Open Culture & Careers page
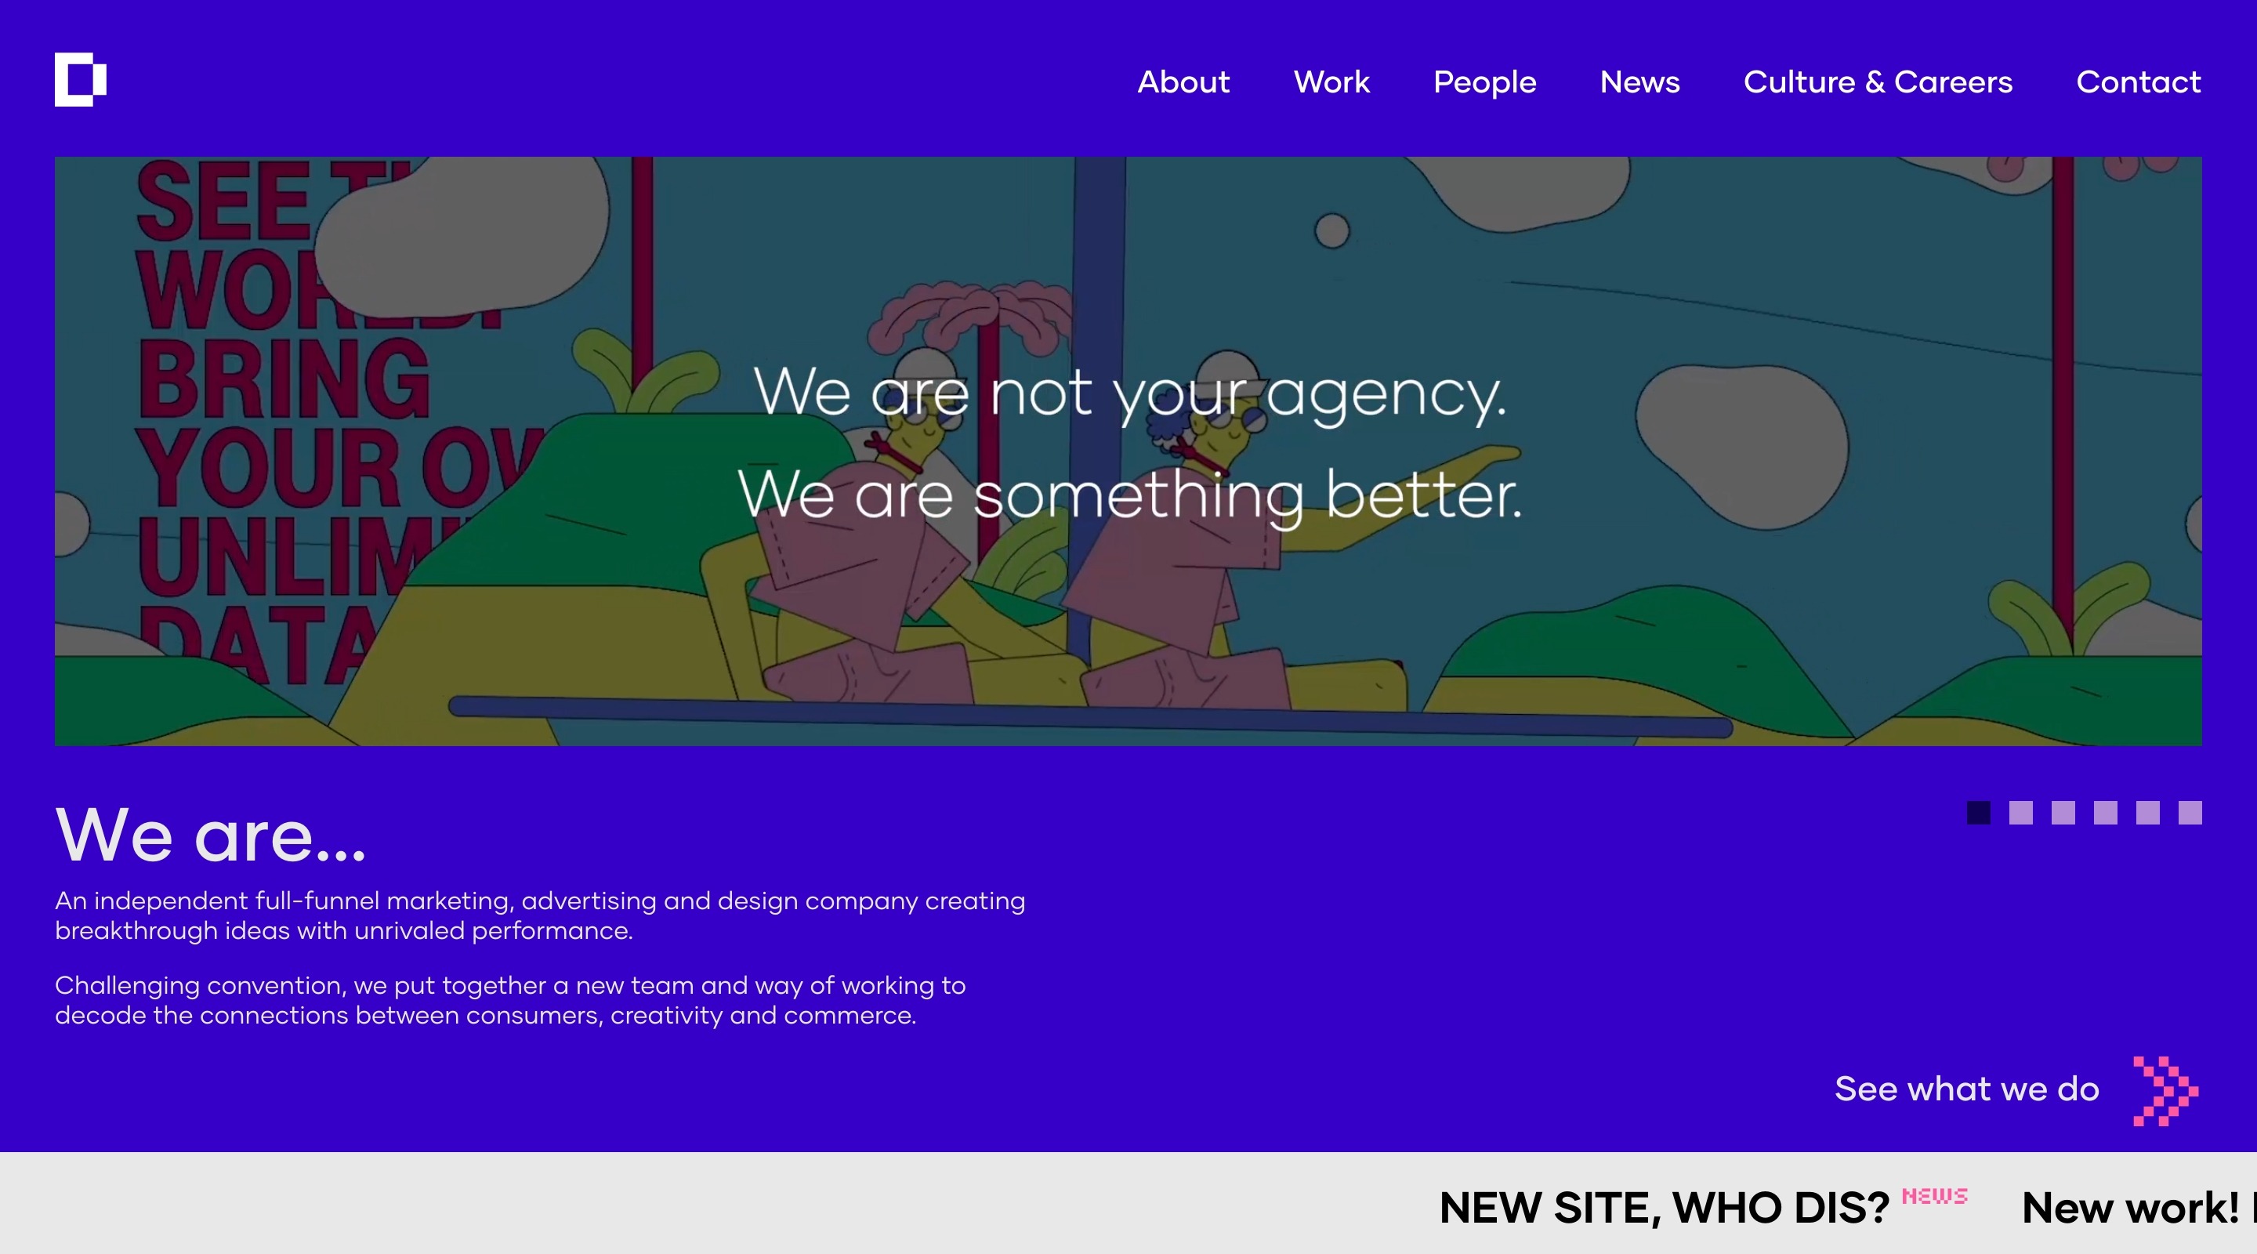The width and height of the screenshot is (2257, 1254). click(x=1878, y=82)
